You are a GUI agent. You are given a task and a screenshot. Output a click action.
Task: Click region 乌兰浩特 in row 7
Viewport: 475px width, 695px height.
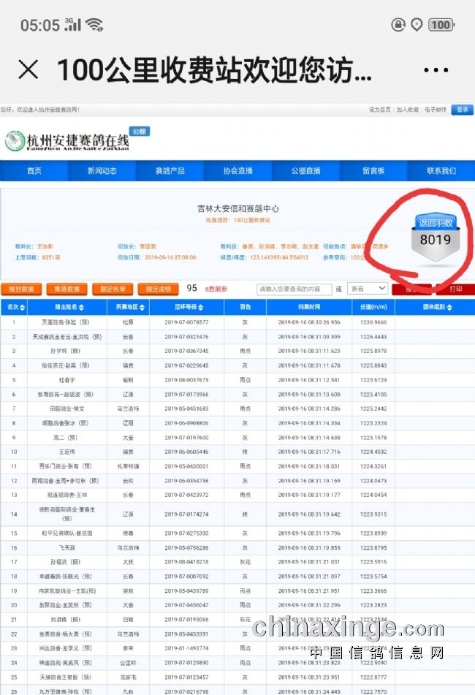point(128,409)
